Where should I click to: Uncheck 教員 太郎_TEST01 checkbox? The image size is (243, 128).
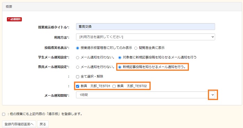[77, 86]
